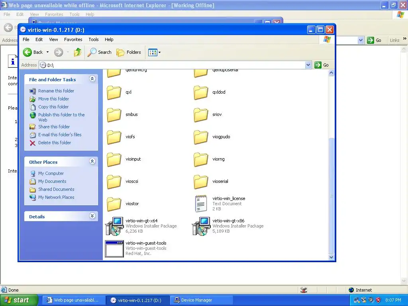
Task: Select the viofs folder icon
Action: click(114, 137)
